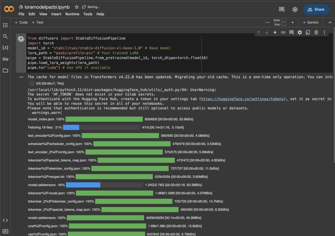Open the Edit menu
The height and width of the screenshot is (236, 335).
(32, 14)
